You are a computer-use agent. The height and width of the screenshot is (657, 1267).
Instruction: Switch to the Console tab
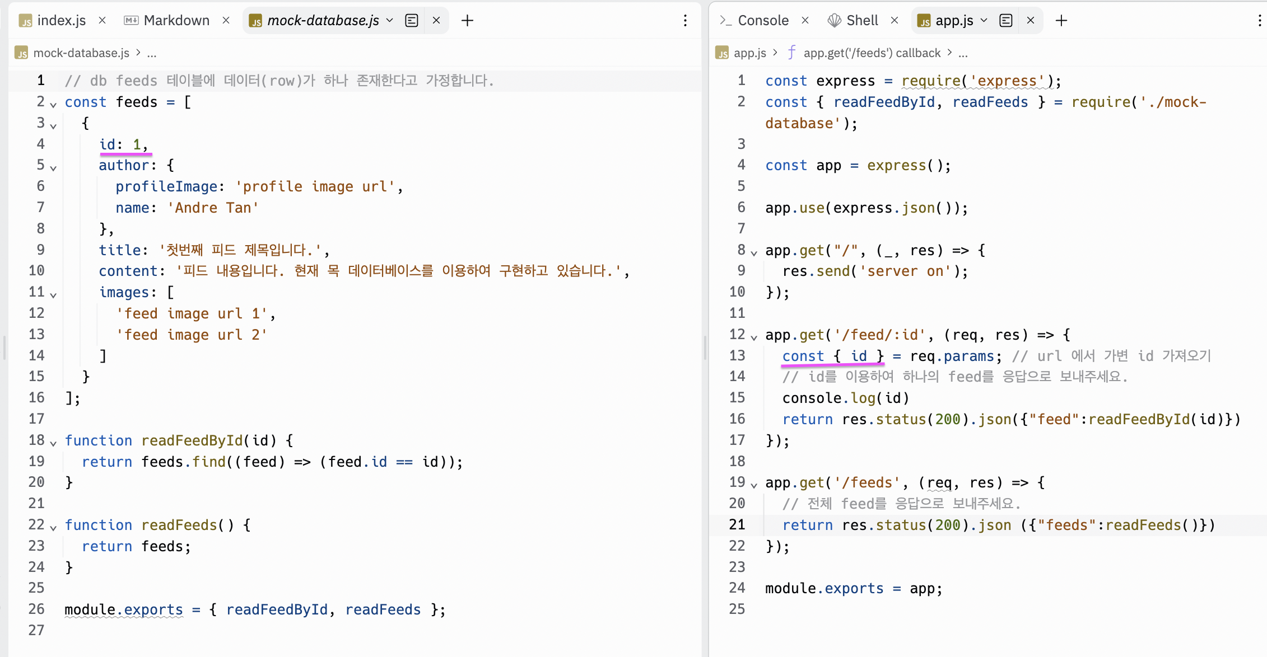coord(762,21)
